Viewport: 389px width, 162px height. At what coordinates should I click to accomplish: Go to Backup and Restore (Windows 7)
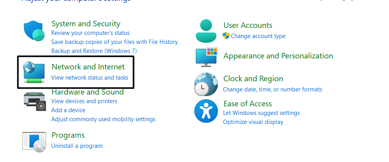point(94,51)
